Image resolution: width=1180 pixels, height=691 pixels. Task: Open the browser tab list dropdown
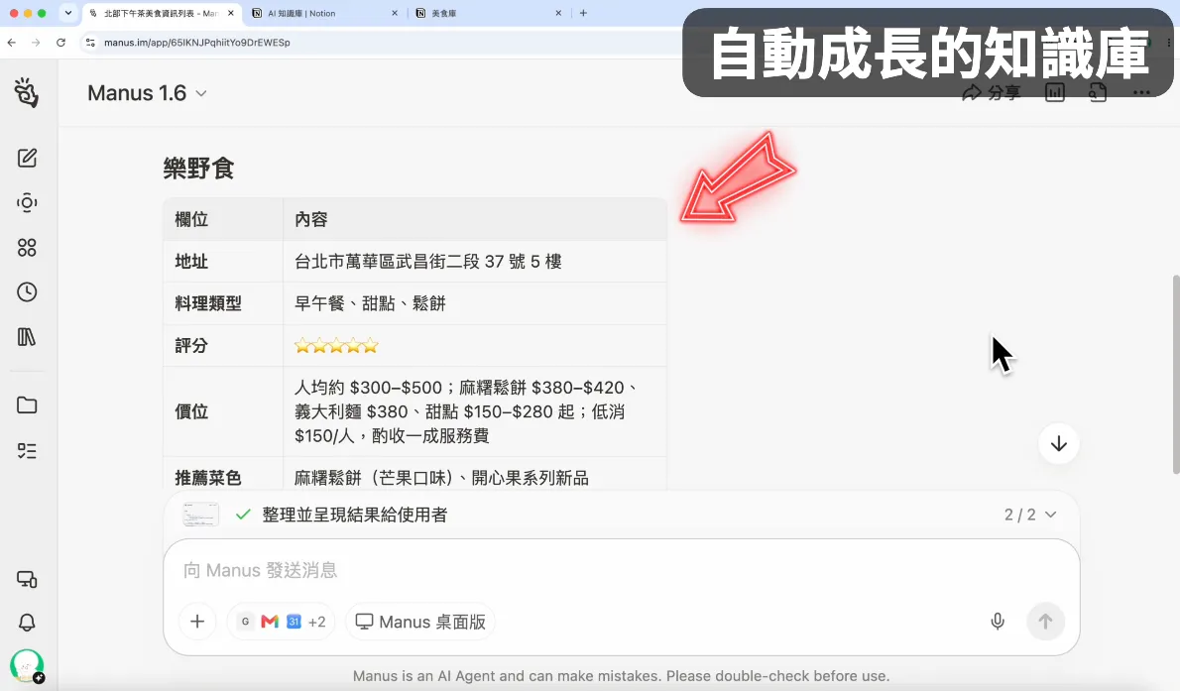click(x=67, y=13)
